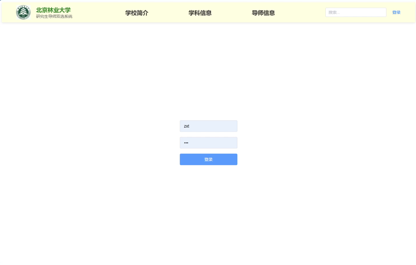The height and width of the screenshot is (265, 416).
Task: Click the top-right 登录 text link
Action: tap(396, 12)
